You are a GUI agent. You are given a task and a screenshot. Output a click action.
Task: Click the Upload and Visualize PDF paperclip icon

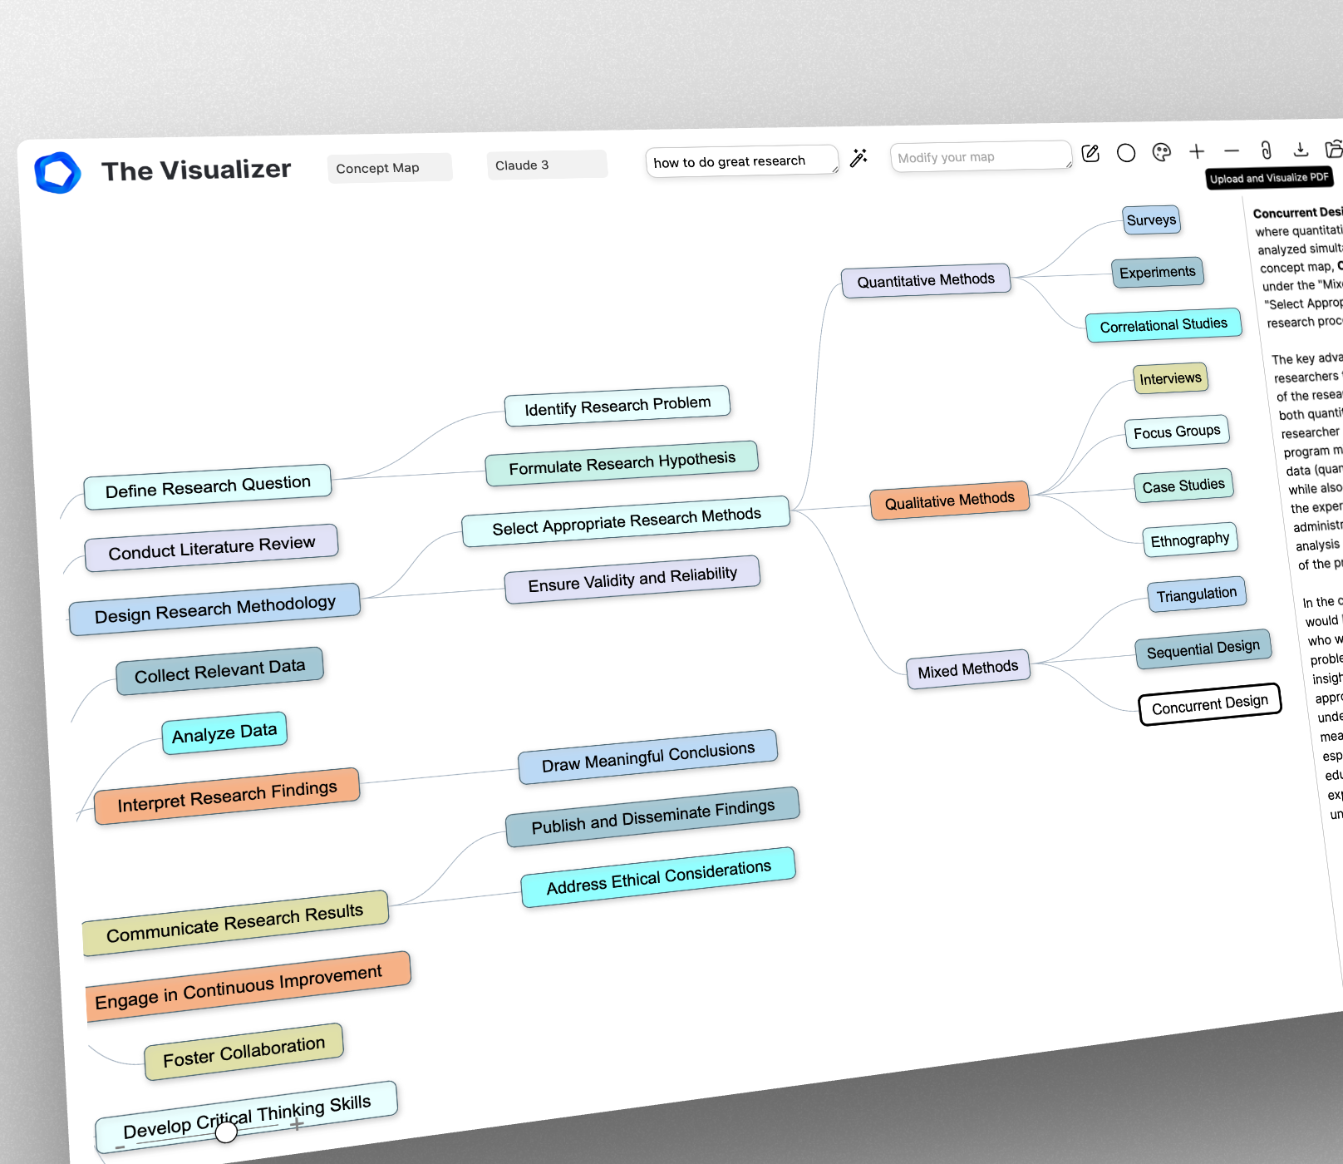click(x=1265, y=151)
